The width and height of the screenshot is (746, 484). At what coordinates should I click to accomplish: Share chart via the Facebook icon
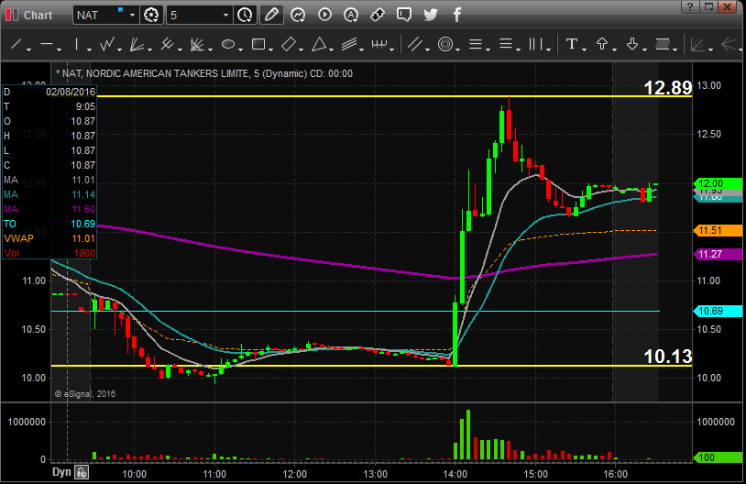457,16
